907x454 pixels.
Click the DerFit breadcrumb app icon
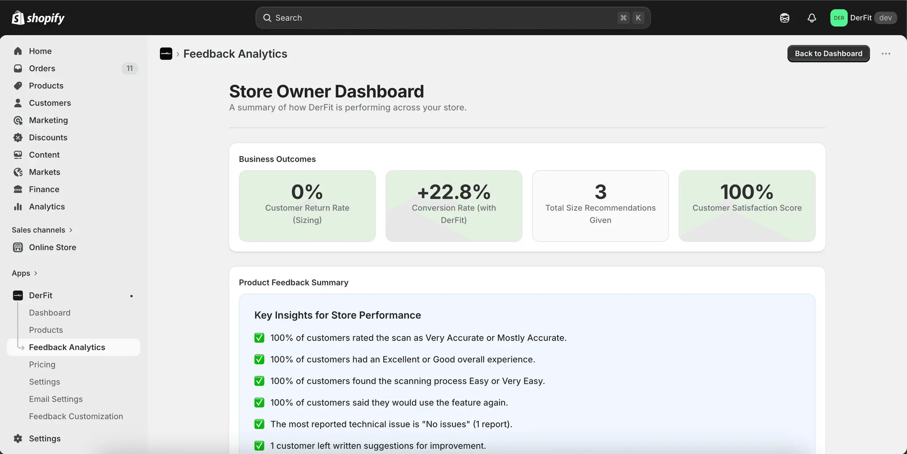(x=166, y=54)
